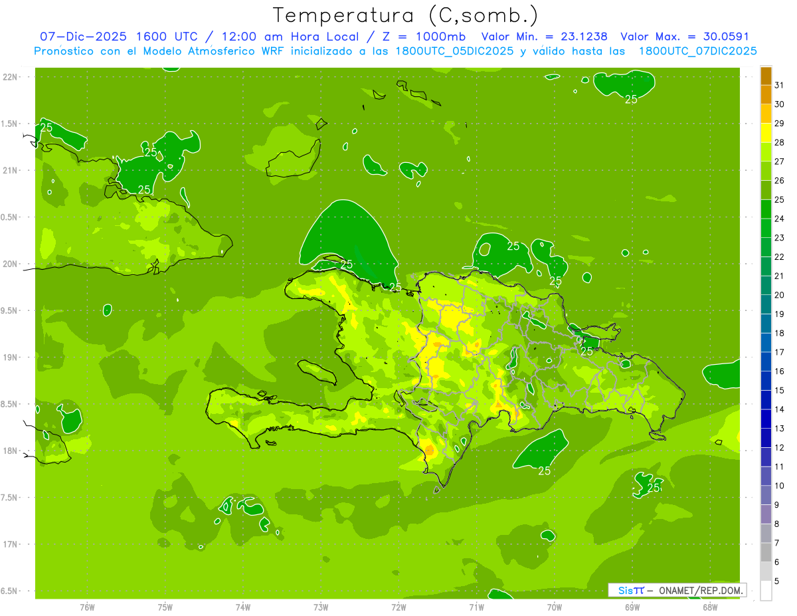The image size is (797, 616).
Task: Click the legend value '20'
Action: point(780,295)
